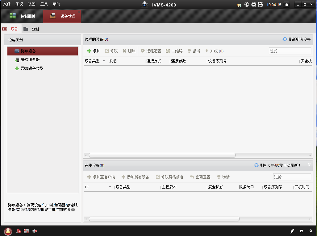The image size is (317, 236).
Task: Click the muted speaker icon at bottom
Action: [35, 231]
